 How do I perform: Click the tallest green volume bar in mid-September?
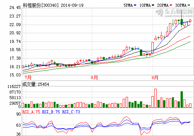coord(182,99)
